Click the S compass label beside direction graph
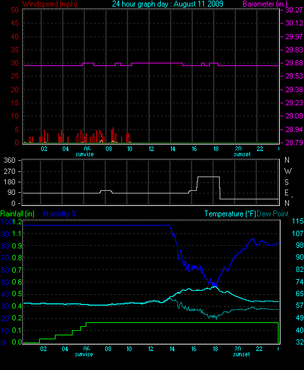Image resolution: width=304 pixels, height=370 pixels. point(287,182)
